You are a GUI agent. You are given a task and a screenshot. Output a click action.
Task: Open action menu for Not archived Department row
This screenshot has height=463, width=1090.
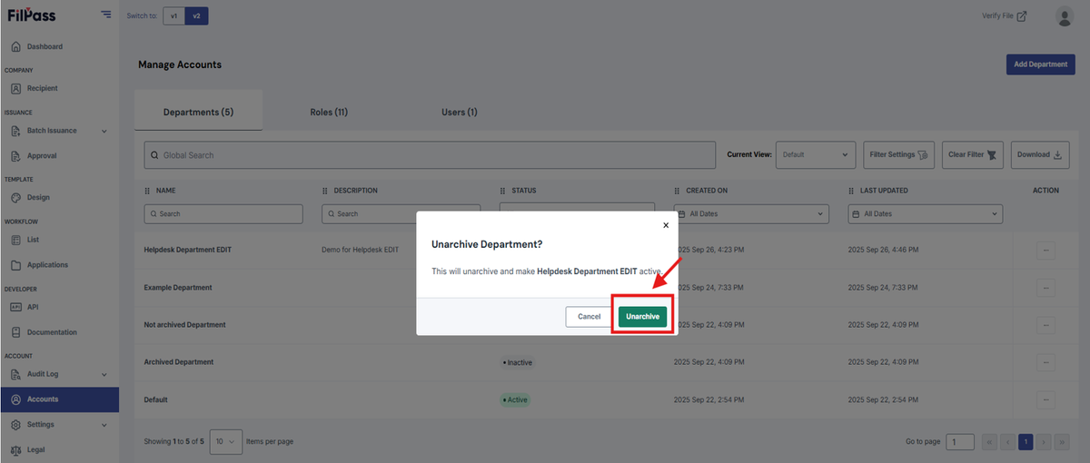[1045, 324]
